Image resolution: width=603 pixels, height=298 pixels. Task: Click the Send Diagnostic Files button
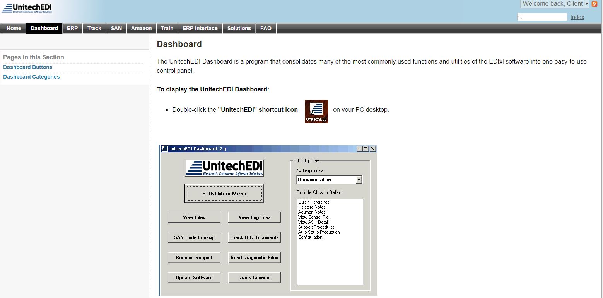255,258
